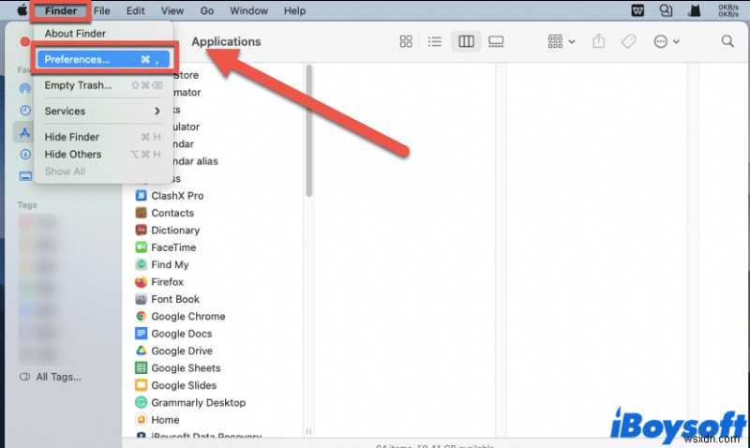Click the column resize handle at bottom
The height and width of the screenshot is (448, 750).
[308, 431]
